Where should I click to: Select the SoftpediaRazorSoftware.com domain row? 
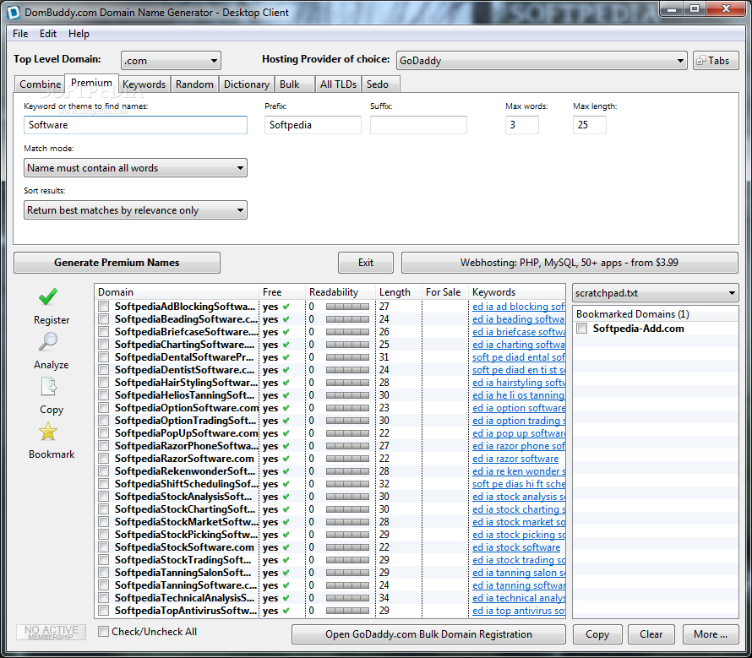[x=330, y=459]
